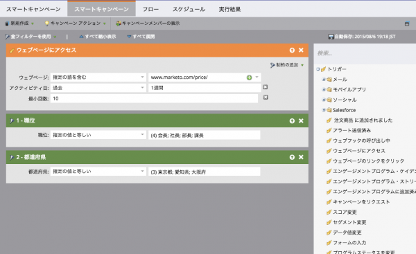Switch to the スケジュール tab
This screenshot has height=254, width=416.
click(189, 9)
